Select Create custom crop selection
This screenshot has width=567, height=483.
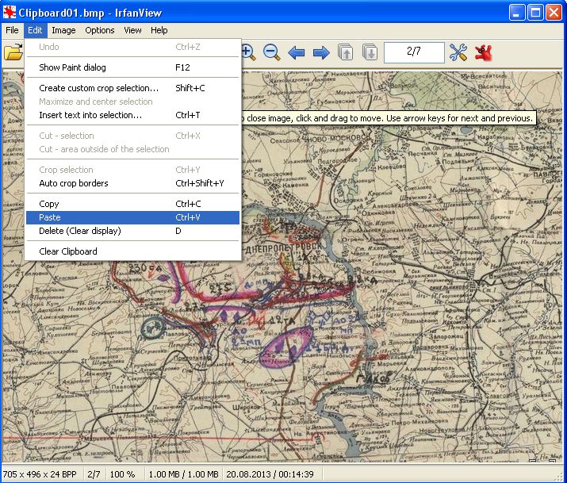coord(99,88)
